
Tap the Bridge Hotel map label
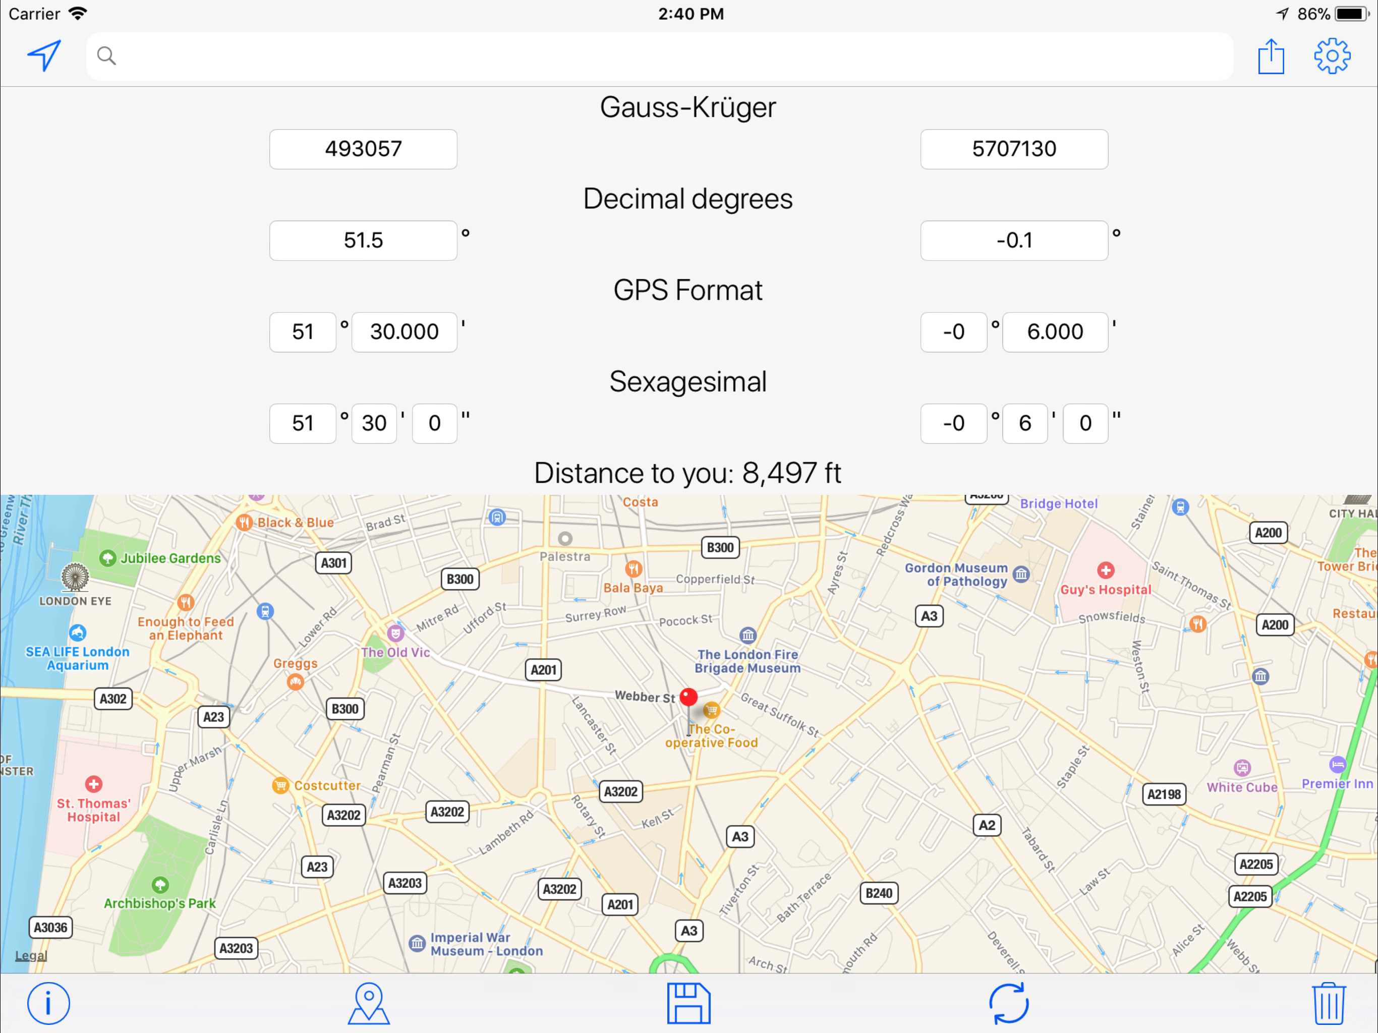tap(1059, 503)
